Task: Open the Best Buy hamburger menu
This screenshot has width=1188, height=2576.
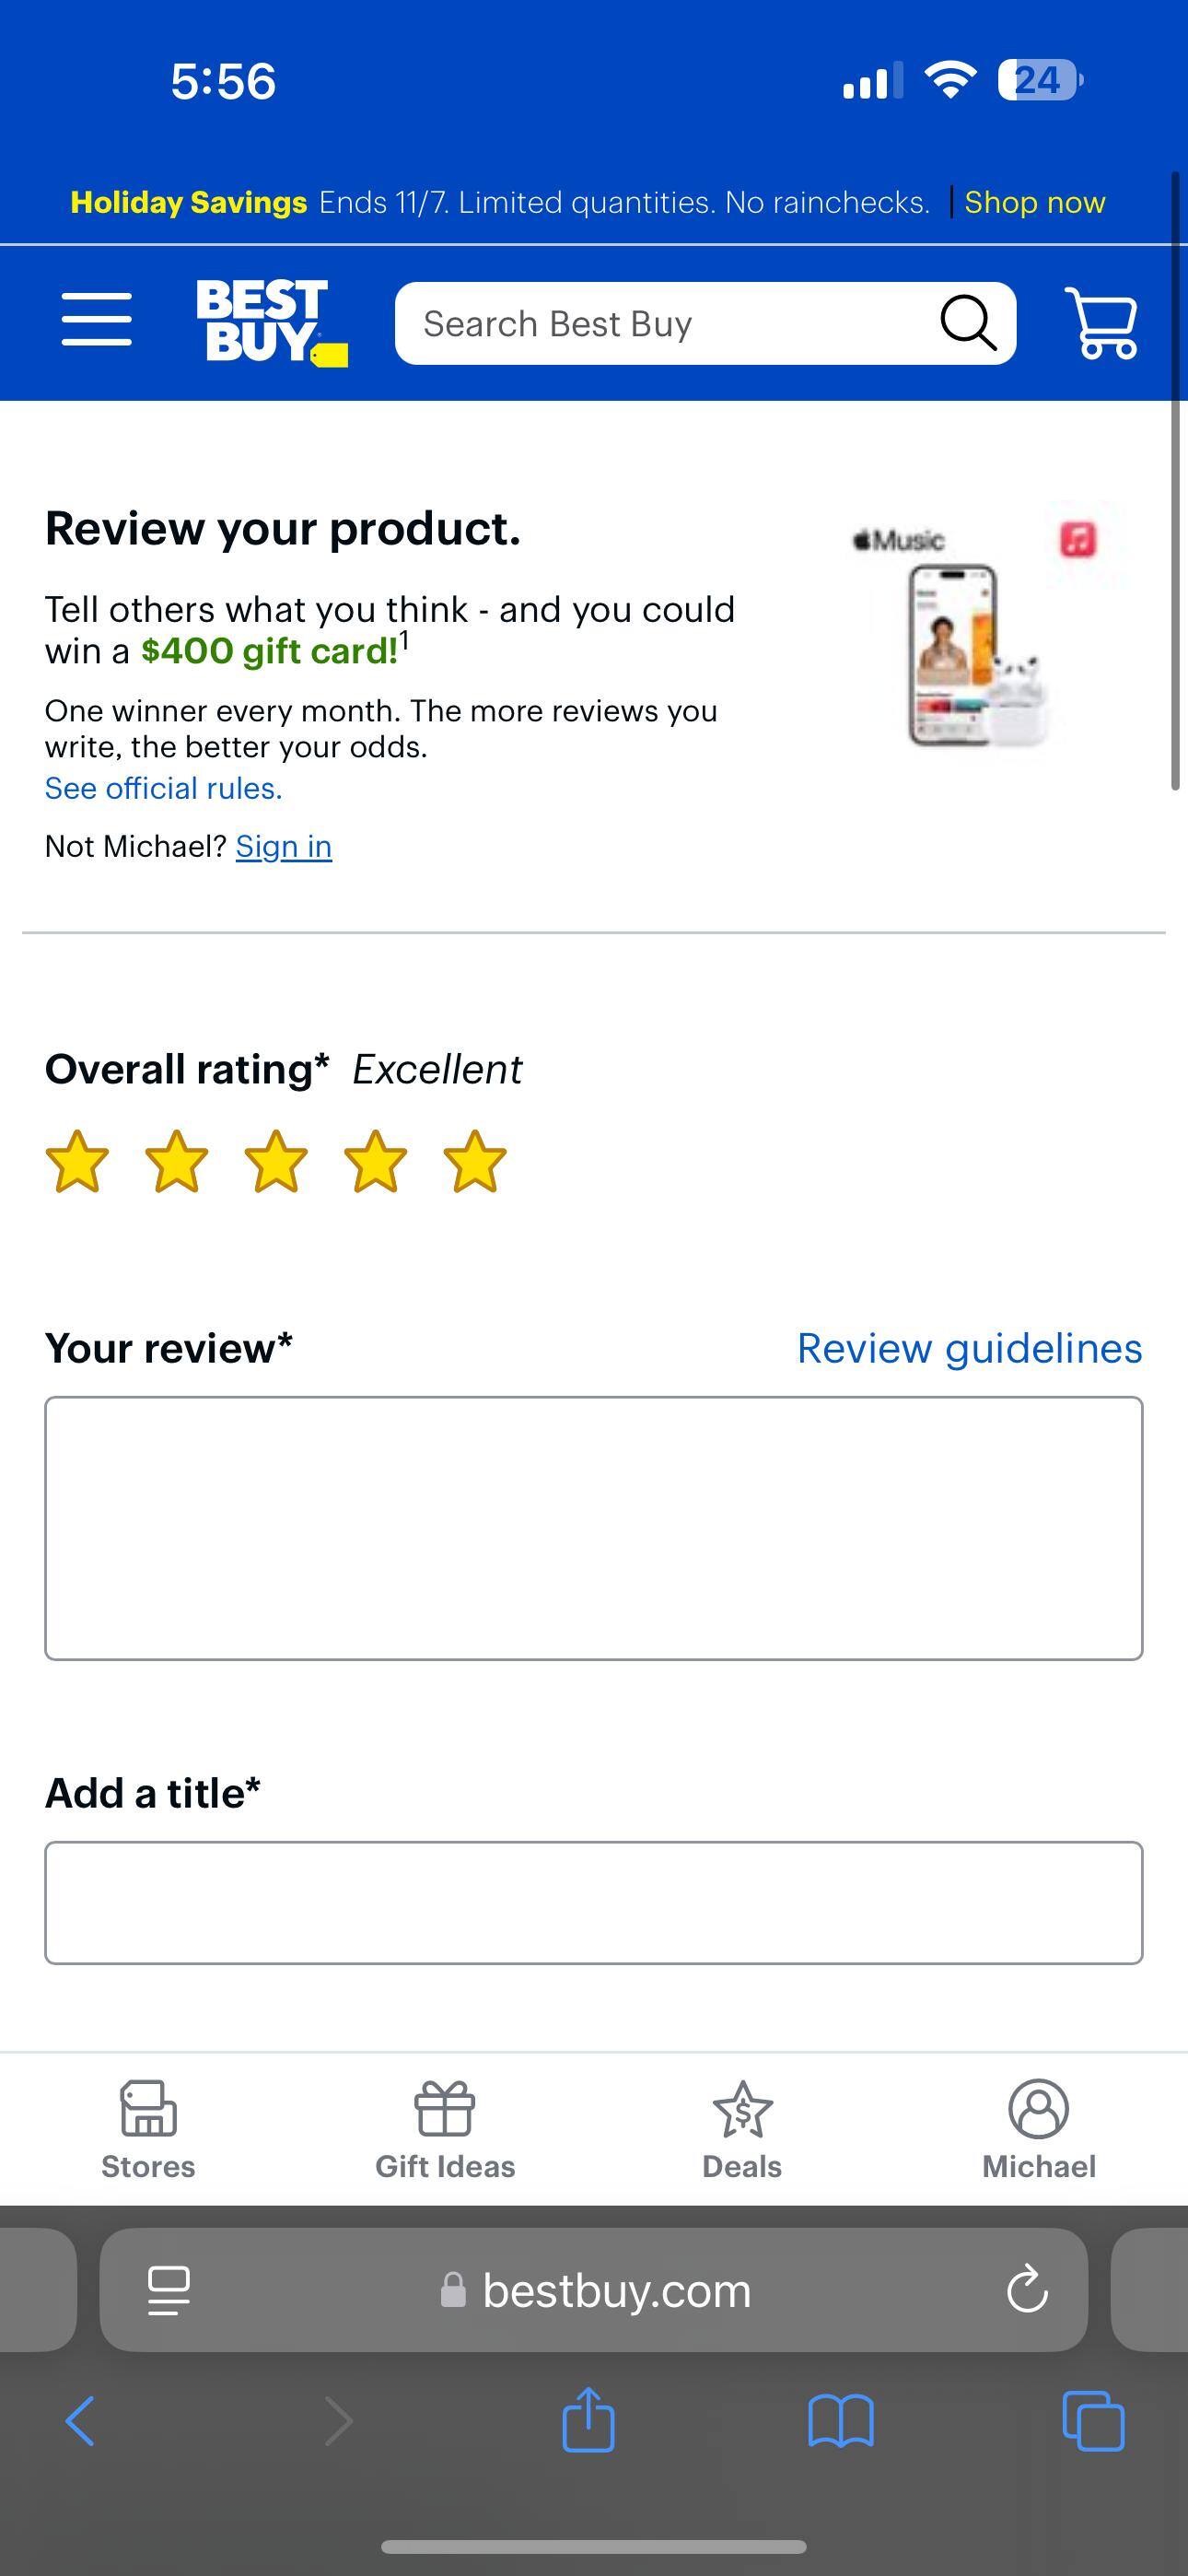Action: tap(97, 322)
